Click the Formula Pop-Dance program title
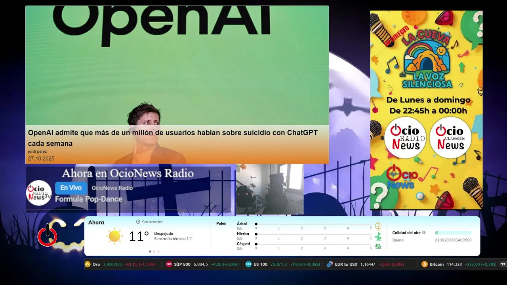Viewport: 507px width, 285px height. 89,199
